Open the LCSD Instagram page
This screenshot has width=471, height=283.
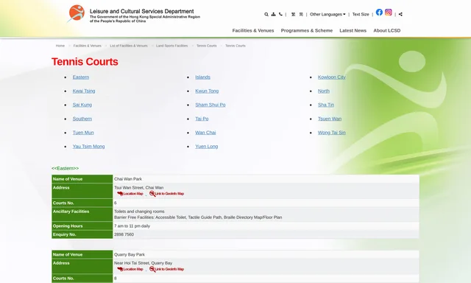[389, 12]
